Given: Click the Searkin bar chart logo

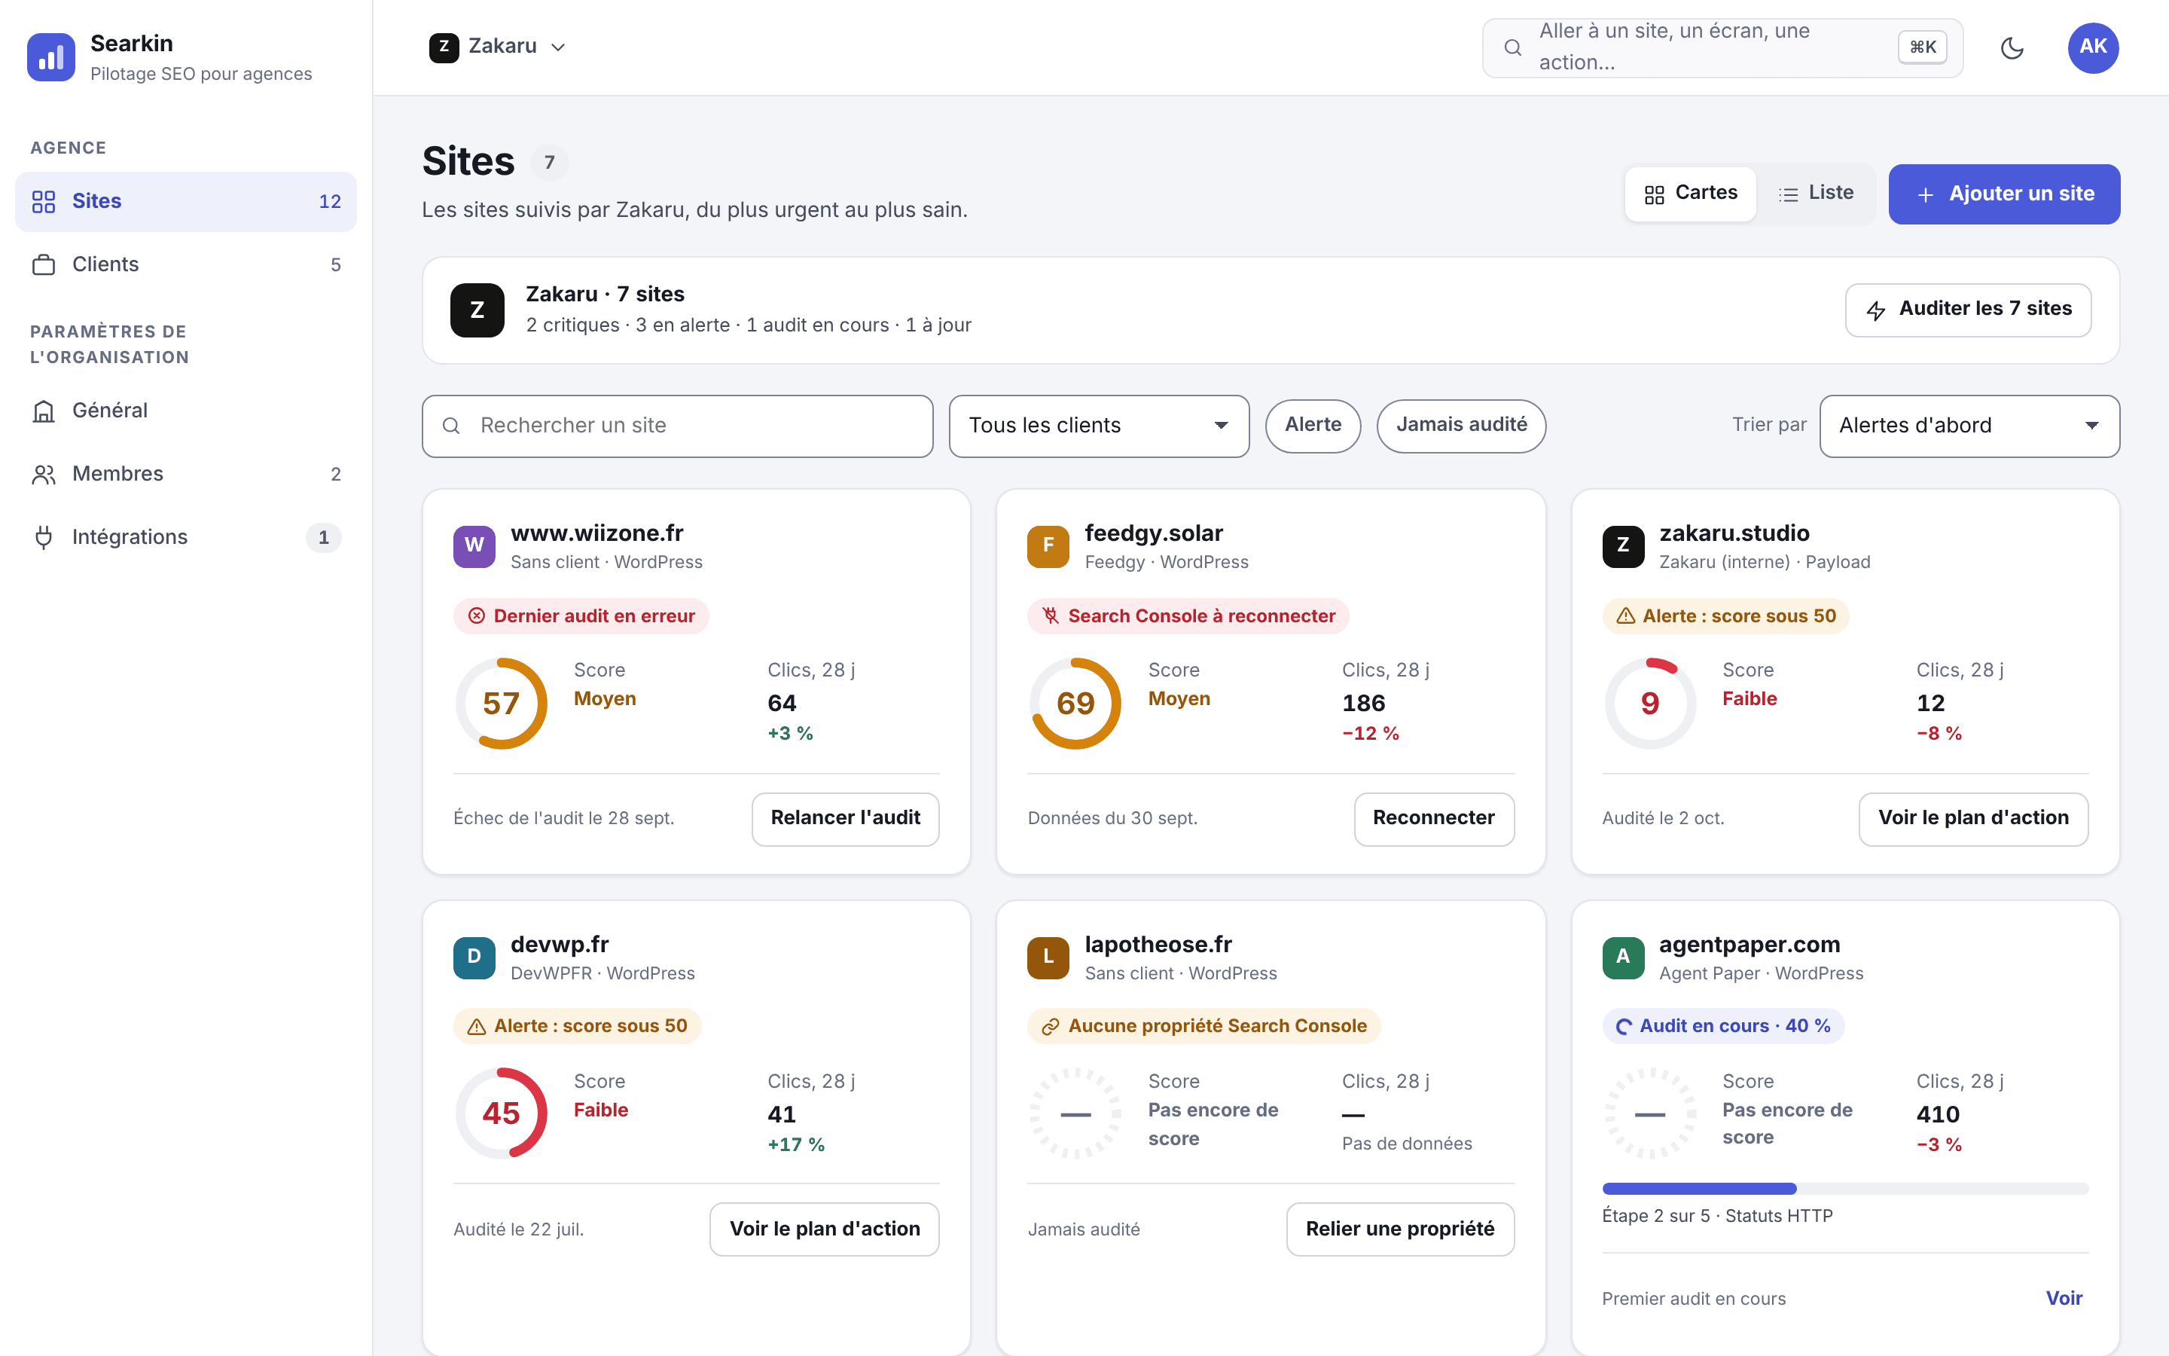Looking at the screenshot, I should point(51,57).
